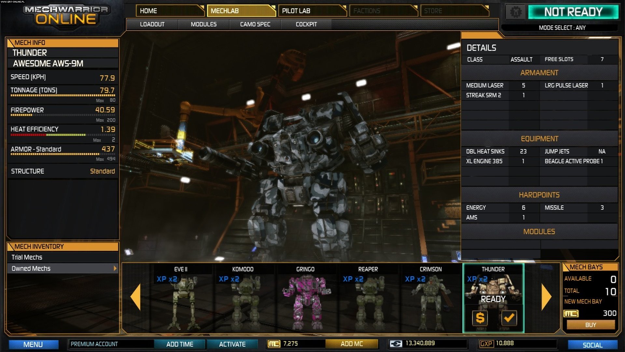
Task: Click the MECH INVENTORY panel header
Action: 63,246
